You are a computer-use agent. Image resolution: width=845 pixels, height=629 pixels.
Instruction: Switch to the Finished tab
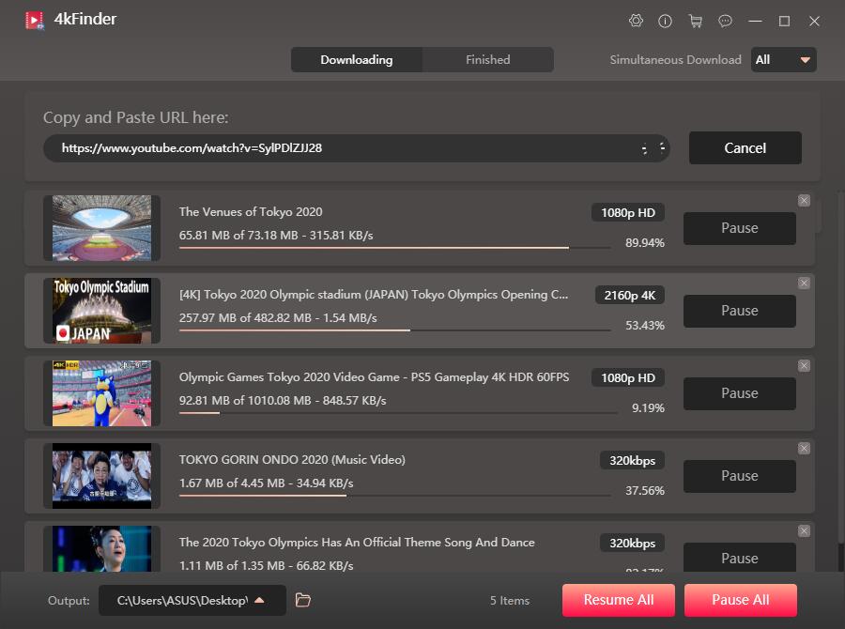pyautogui.click(x=487, y=60)
